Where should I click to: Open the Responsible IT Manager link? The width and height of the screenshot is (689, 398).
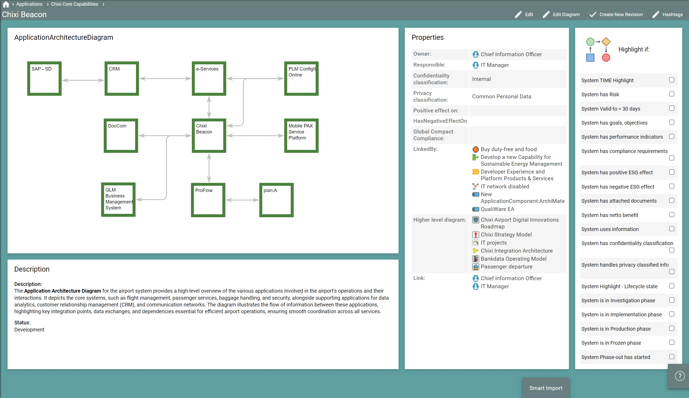495,65
